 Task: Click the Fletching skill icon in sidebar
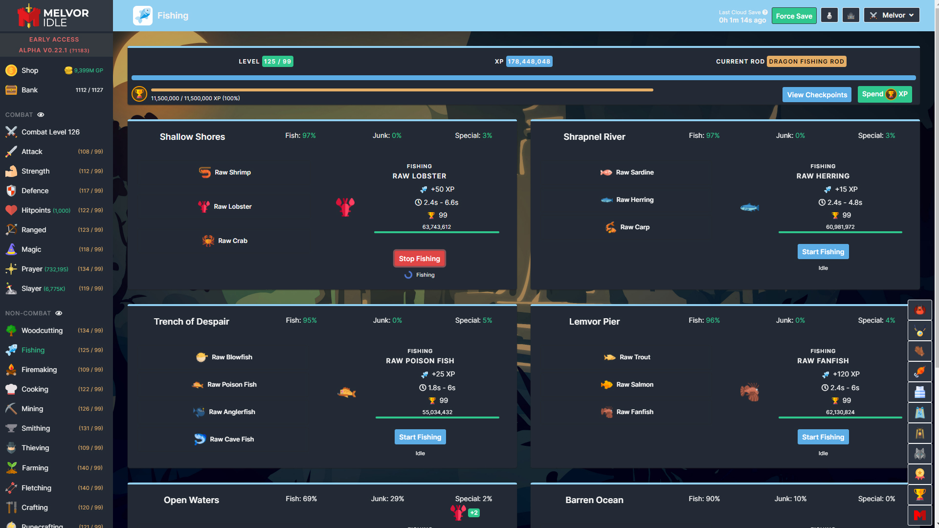click(11, 487)
